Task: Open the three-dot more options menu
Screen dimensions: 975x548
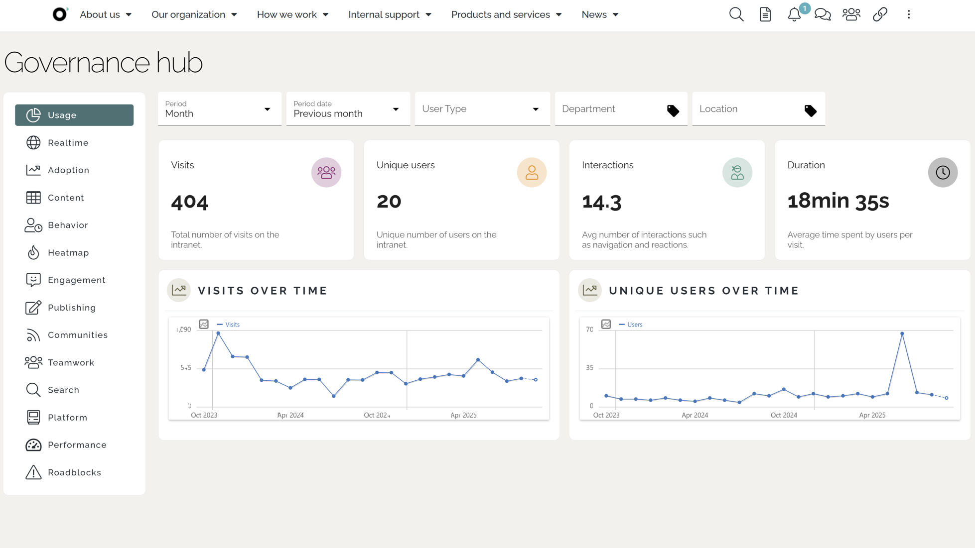Action: (909, 14)
